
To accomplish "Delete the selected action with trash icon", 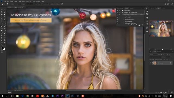I will [142, 25].
